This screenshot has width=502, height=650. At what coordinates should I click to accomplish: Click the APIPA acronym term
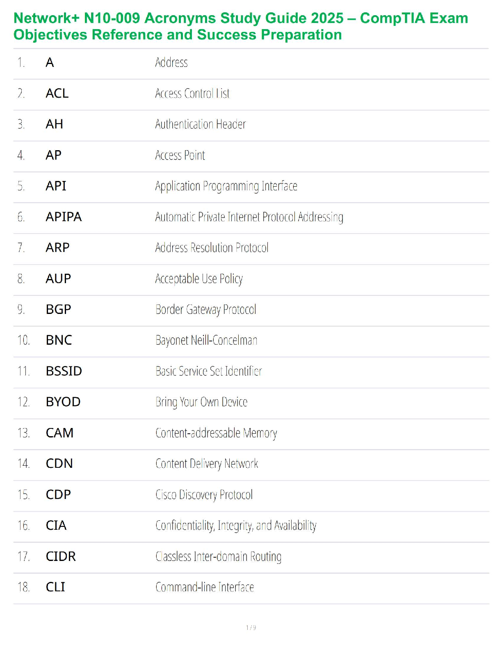(64, 217)
